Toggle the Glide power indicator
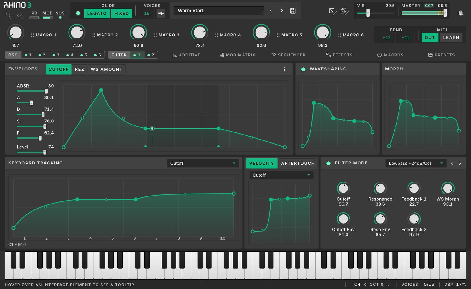 click(x=78, y=13)
